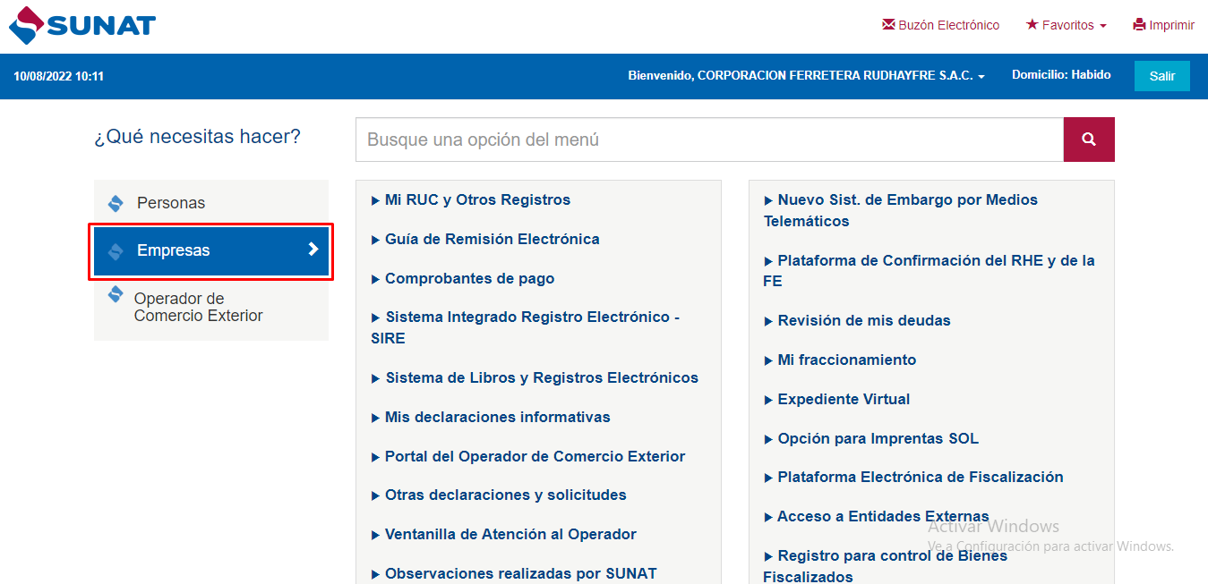
Task: Expand Portal del Operador de Comercio Exterior
Action: (528, 457)
